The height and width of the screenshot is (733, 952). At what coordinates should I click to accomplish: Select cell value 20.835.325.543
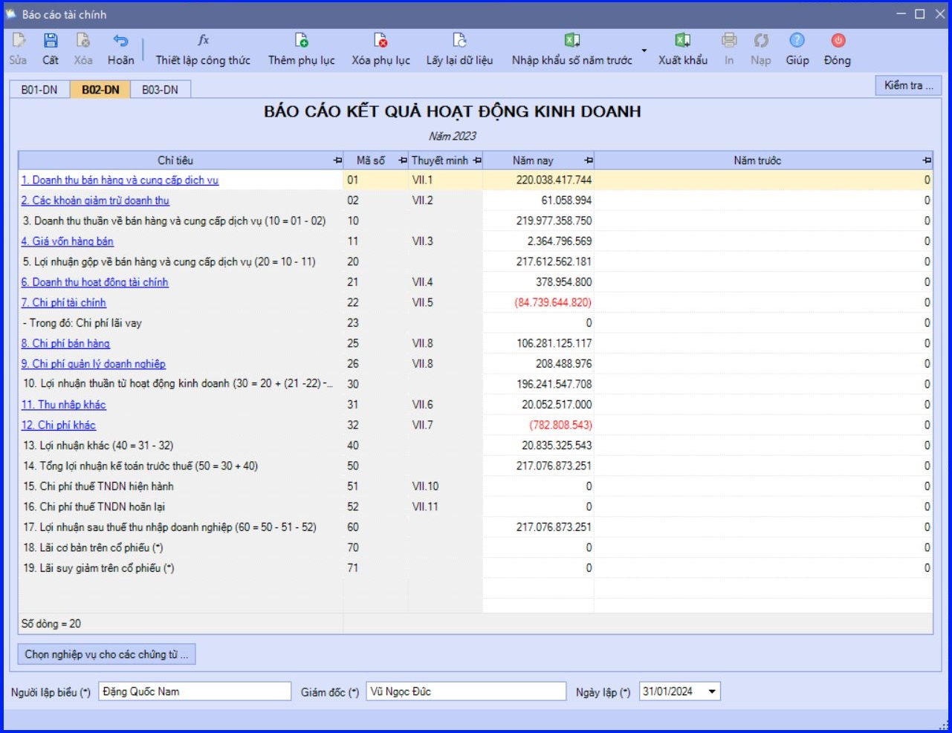tap(557, 446)
